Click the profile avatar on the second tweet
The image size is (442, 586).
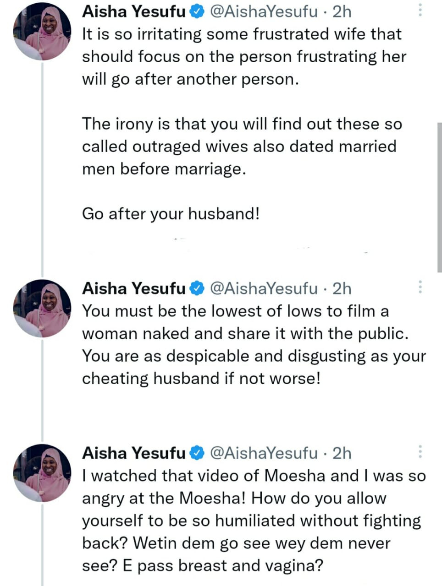click(42, 308)
